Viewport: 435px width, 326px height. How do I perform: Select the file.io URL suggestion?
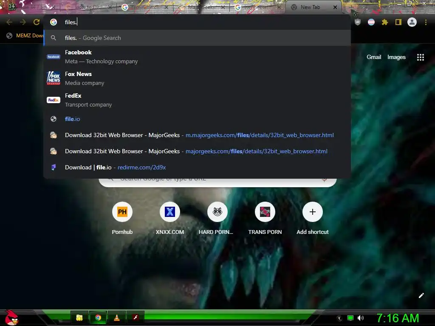197,119
